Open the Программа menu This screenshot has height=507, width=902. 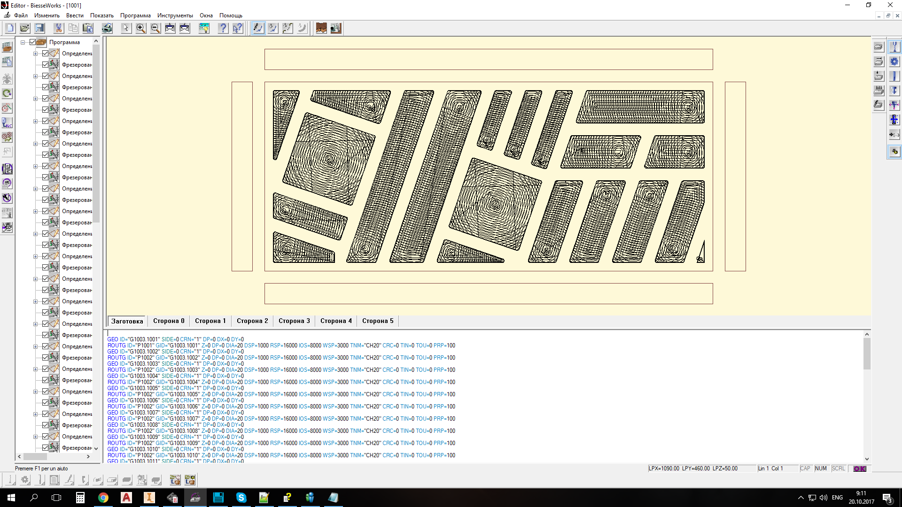[135, 15]
